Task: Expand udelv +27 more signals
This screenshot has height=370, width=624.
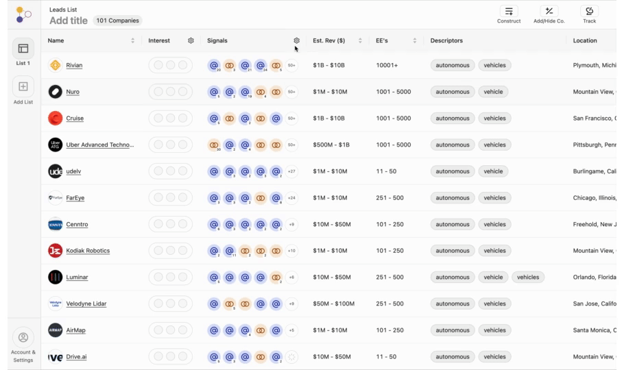Action: 291,171
